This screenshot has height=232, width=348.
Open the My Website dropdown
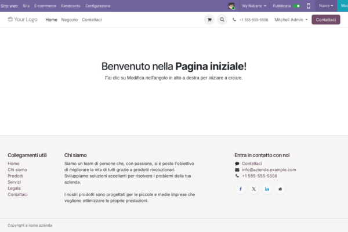coord(254,6)
